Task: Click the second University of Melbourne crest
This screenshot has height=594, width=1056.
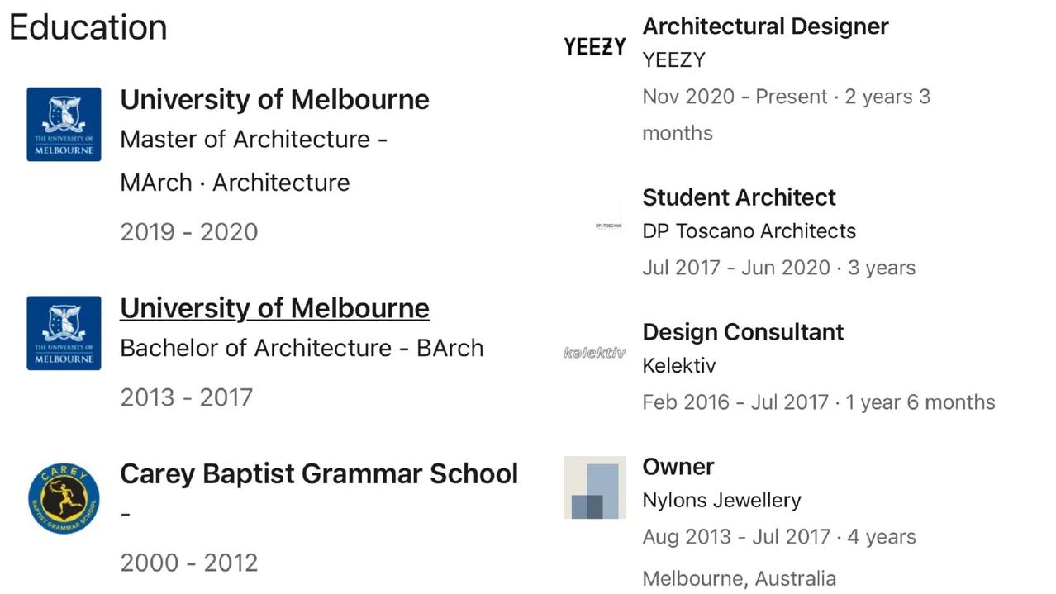Action: [64, 332]
